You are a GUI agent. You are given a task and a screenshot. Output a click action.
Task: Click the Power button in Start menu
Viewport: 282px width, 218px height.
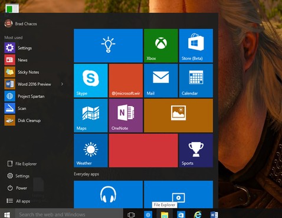pos(17,188)
